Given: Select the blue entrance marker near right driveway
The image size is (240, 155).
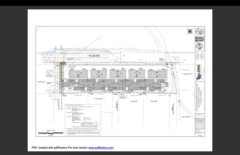Looking at the screenshot, I should [167, 67].
